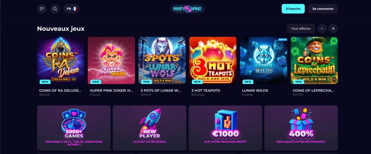This screenshot has height=154, width=371.
Task: Click the 3 HOT TEAPOTS title text
Action: click(206, 90)
